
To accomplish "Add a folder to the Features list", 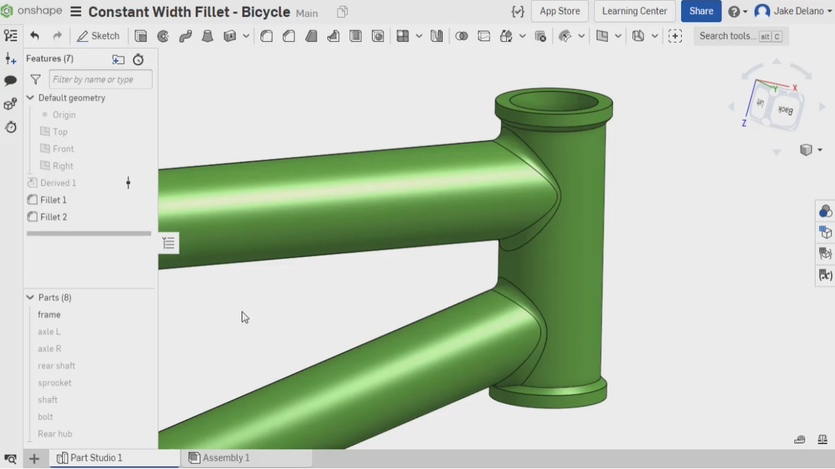I will (118, 59).
